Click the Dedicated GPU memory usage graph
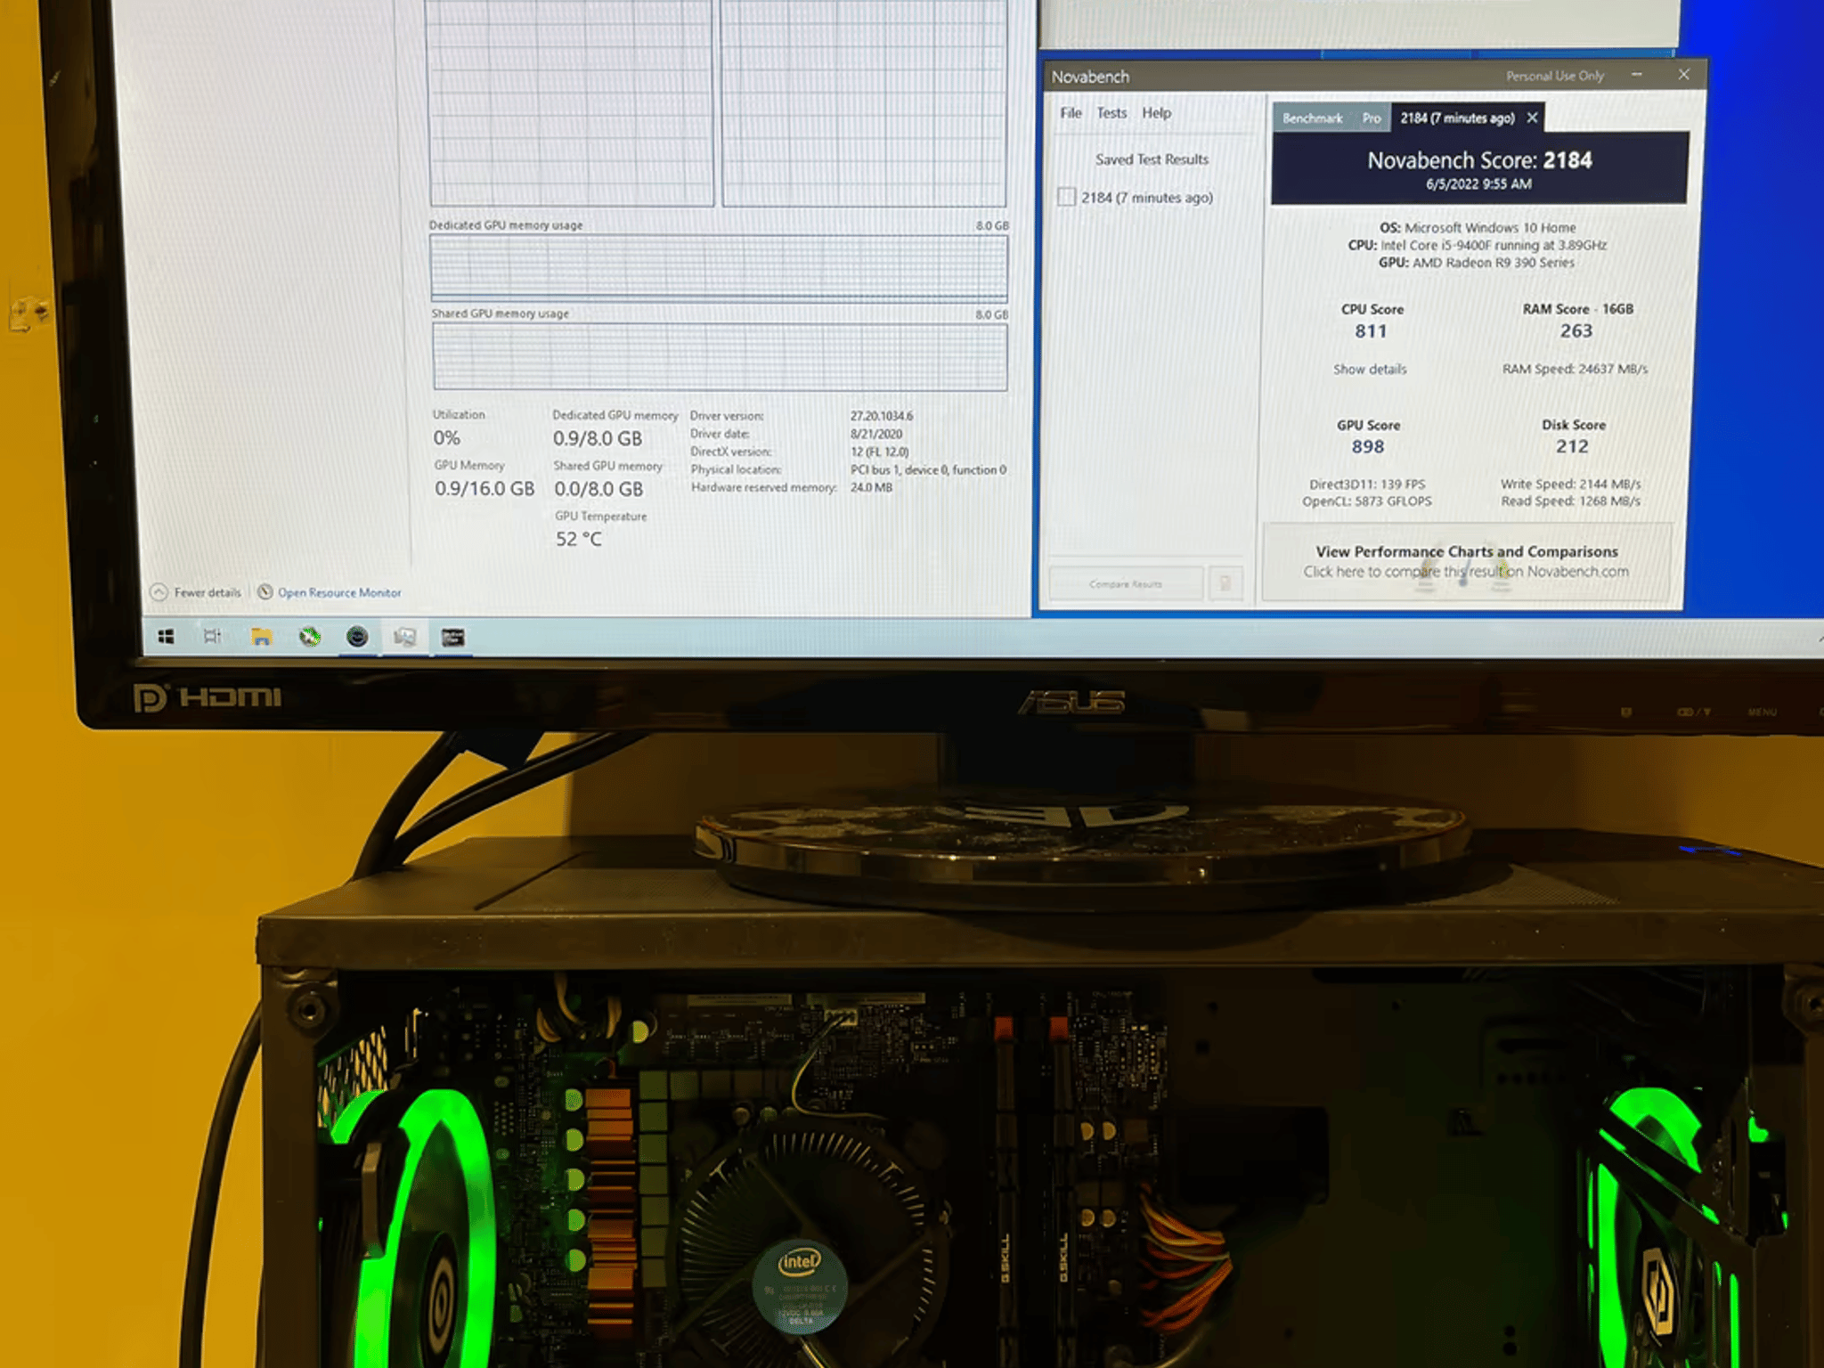 click(x=719, y=267)
